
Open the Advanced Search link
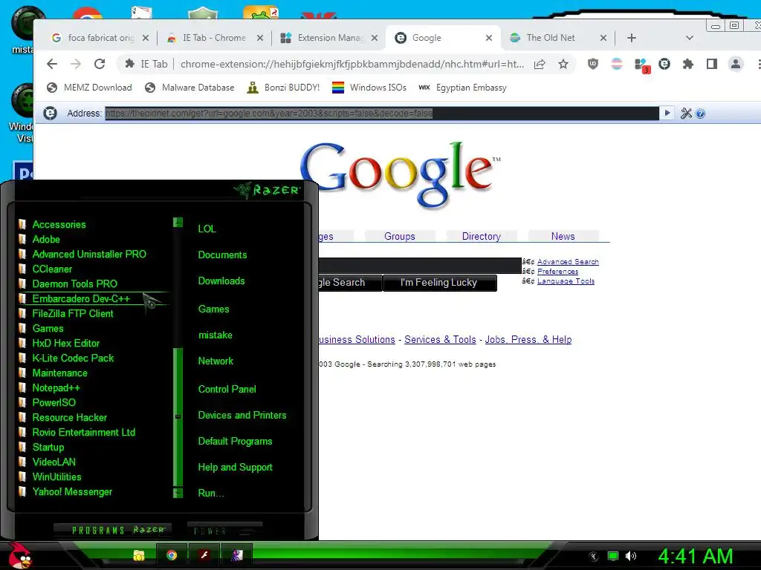point(568,262)
